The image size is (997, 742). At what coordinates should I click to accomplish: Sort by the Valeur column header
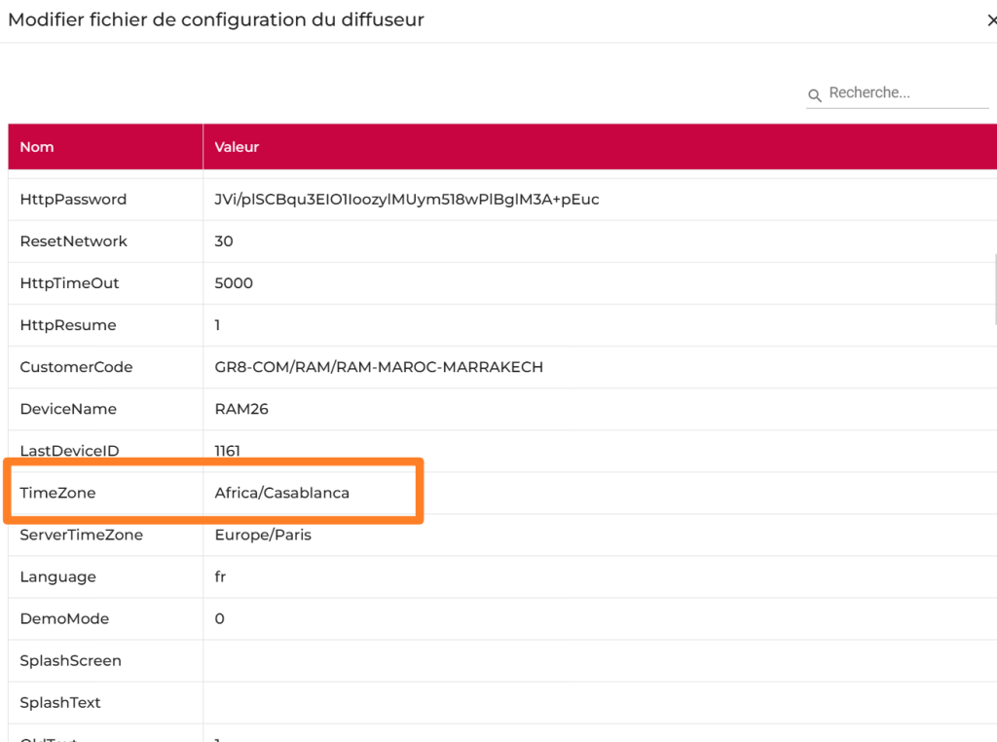click(237, 147)
